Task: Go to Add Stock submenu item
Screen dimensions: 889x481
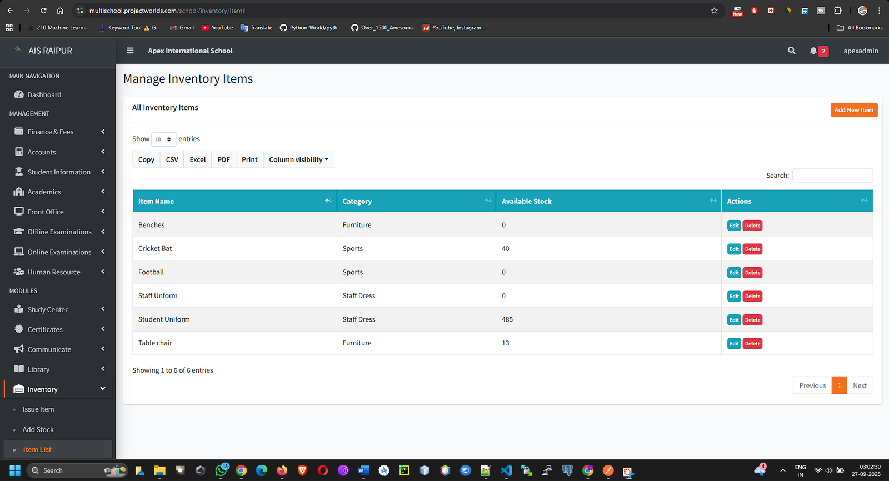Action: 38,429
